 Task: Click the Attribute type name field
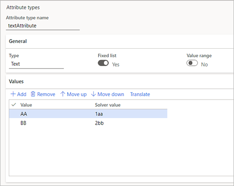[x=43, y=26]
